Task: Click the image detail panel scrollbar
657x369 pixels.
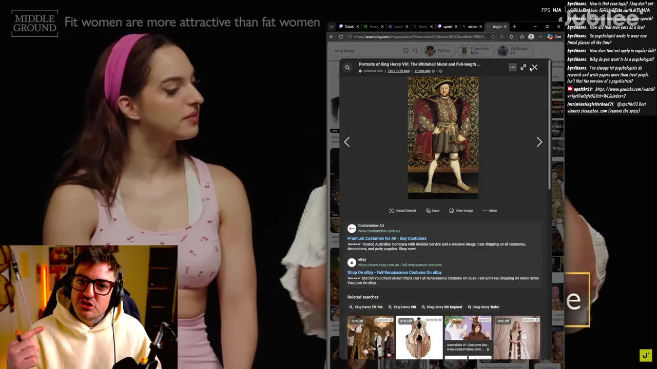Action: 549,126
